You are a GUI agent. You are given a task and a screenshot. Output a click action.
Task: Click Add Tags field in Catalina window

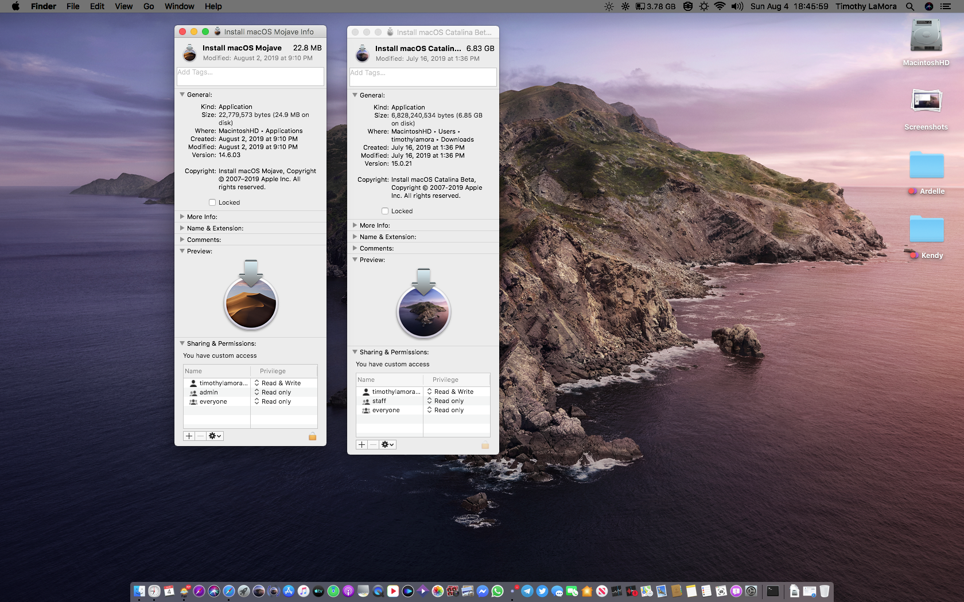coord(423,77)
